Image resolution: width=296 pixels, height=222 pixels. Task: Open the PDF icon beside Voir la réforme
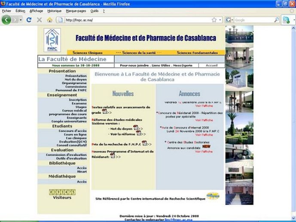(139, 133)
